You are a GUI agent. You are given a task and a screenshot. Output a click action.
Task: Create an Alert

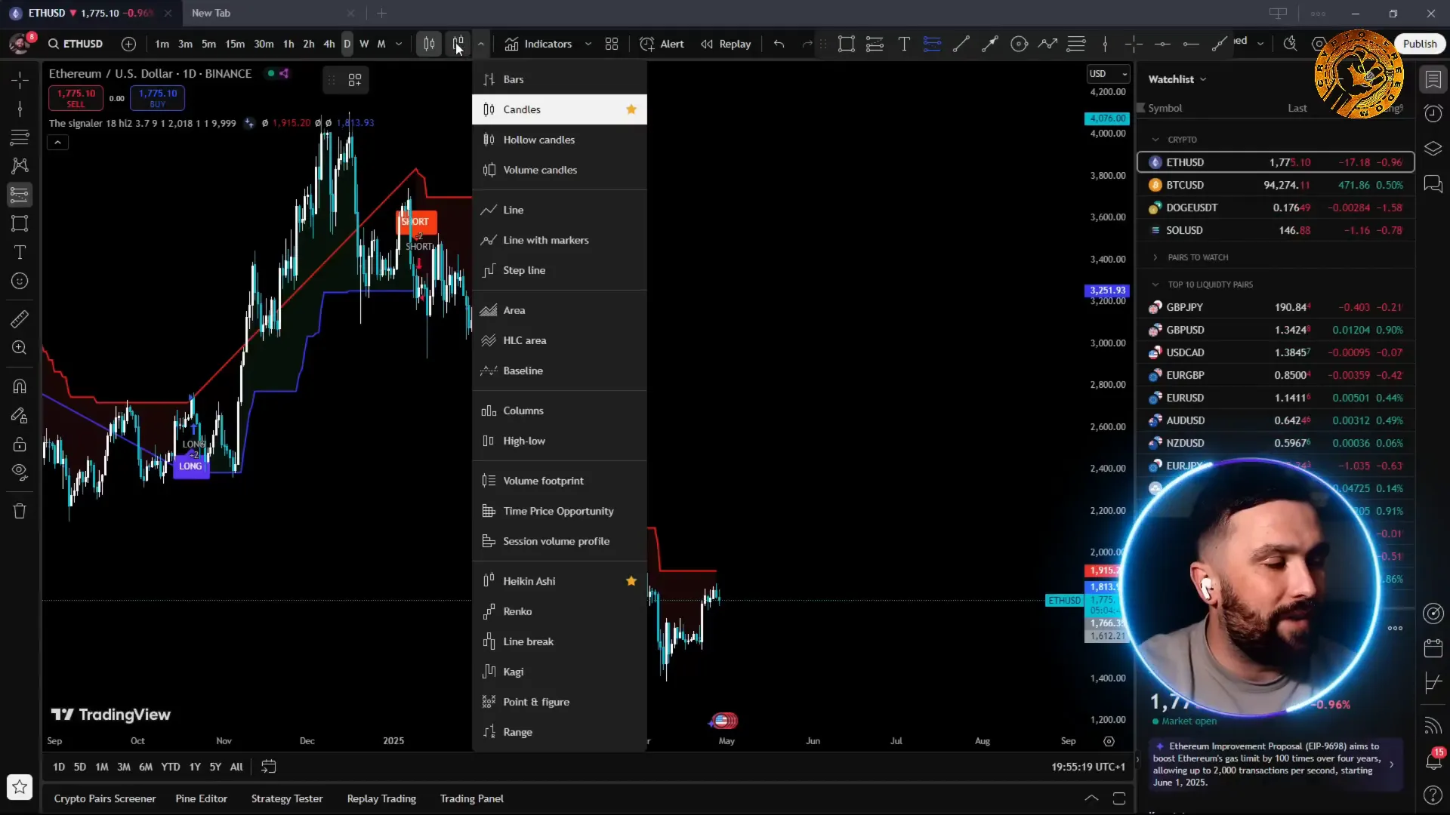(662, 44)
